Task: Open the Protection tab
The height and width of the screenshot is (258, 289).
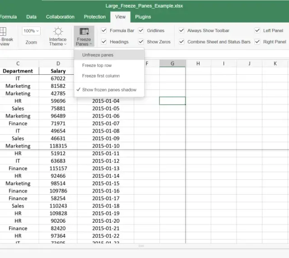Action: click(x=95, y=17)
